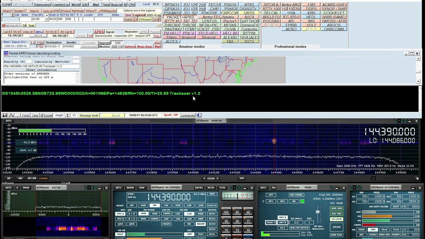
Task: Click keypad button labeled 10
Action: (x=248, y=230)
